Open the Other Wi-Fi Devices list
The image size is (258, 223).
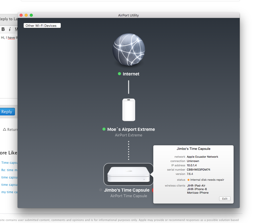tap(42, 26)
